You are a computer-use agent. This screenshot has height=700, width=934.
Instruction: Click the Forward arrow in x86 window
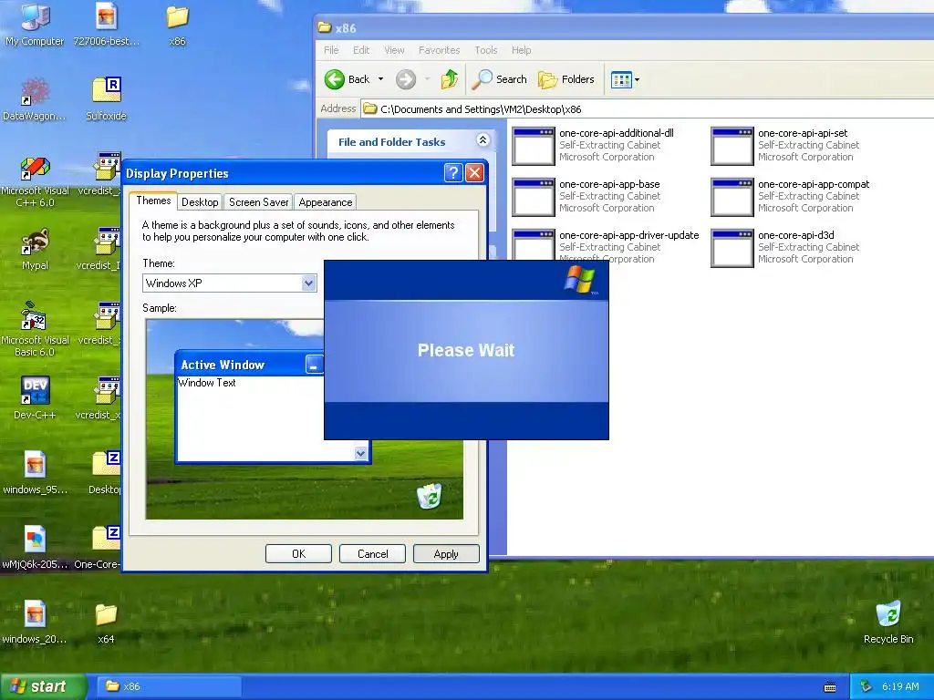[406, 79]
